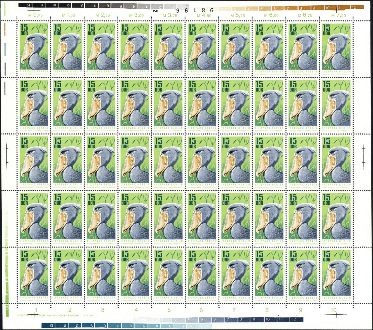This screenshot has height=330, width=373.
Task: Click the M 3,75 margin value label
Action: 170,15
